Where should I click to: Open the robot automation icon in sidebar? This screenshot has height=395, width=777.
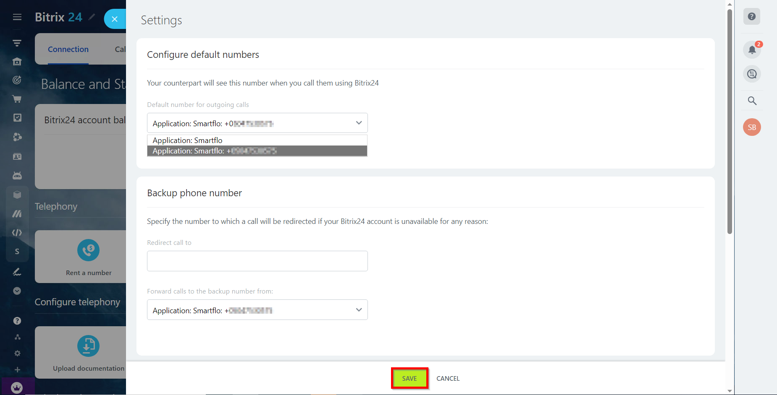tap(17, 175)
